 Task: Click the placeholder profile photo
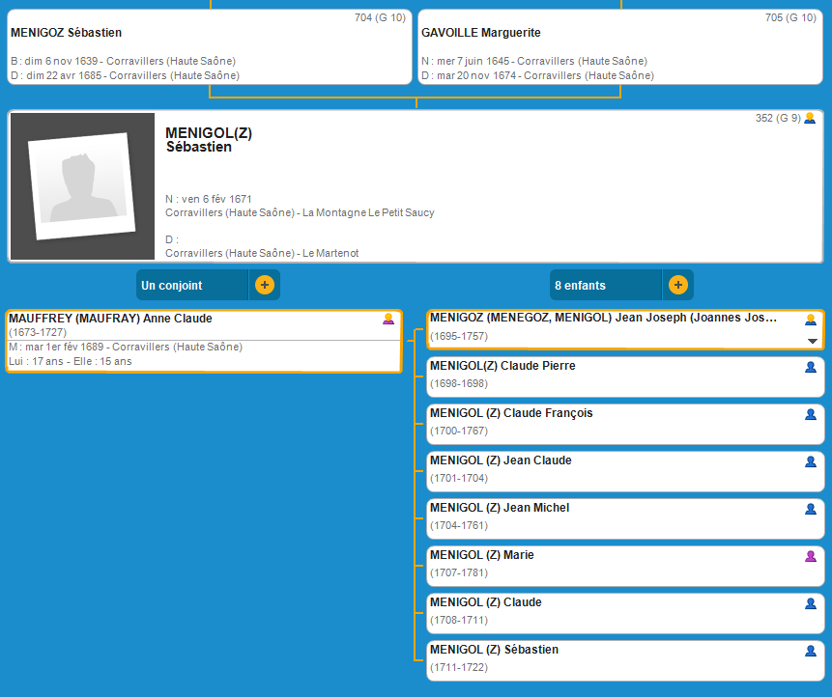(x=82, y=187)
